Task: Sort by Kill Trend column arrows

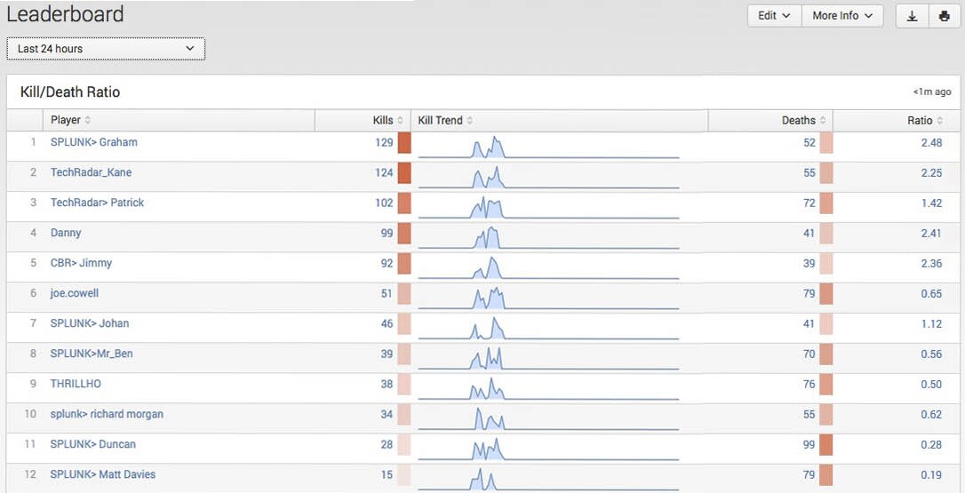Action: [469, 120]
